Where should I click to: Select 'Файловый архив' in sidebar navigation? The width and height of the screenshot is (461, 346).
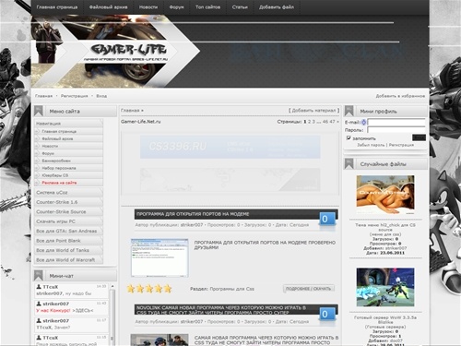point(57,138)
